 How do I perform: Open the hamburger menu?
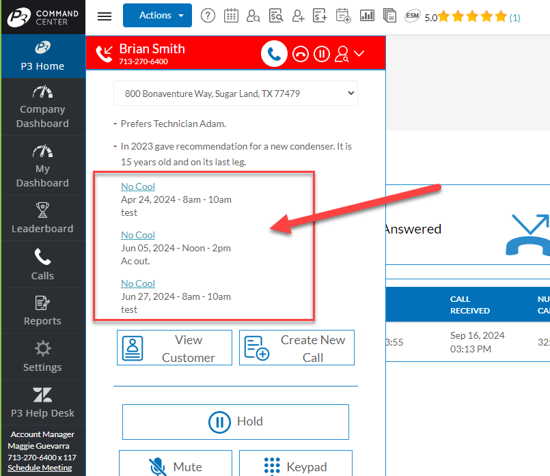click(x=105, y=16)
